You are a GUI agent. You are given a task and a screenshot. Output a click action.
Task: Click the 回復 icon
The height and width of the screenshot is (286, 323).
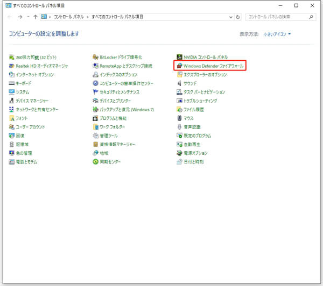pyautogui.click(x=11, y=135)
